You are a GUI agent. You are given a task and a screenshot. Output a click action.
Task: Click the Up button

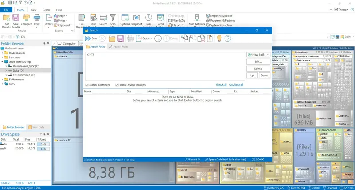[x=252, y=76]
